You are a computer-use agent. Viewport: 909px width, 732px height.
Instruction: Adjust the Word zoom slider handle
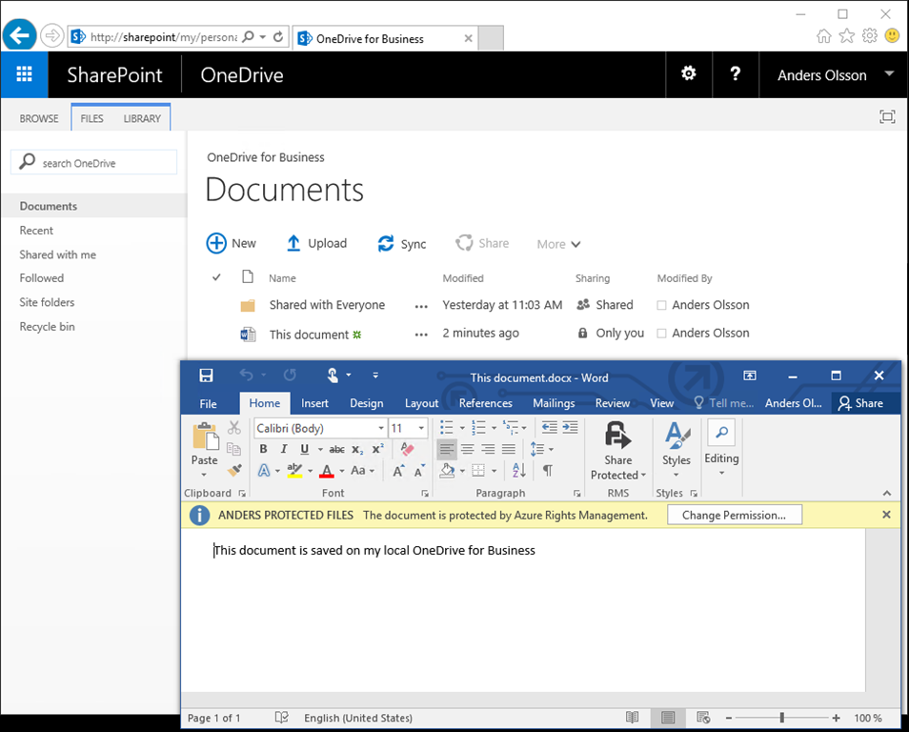tap(781, 718)
